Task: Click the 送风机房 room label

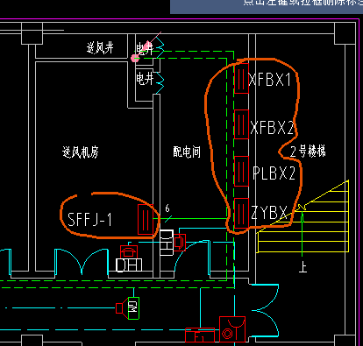Action: (81, 152)
